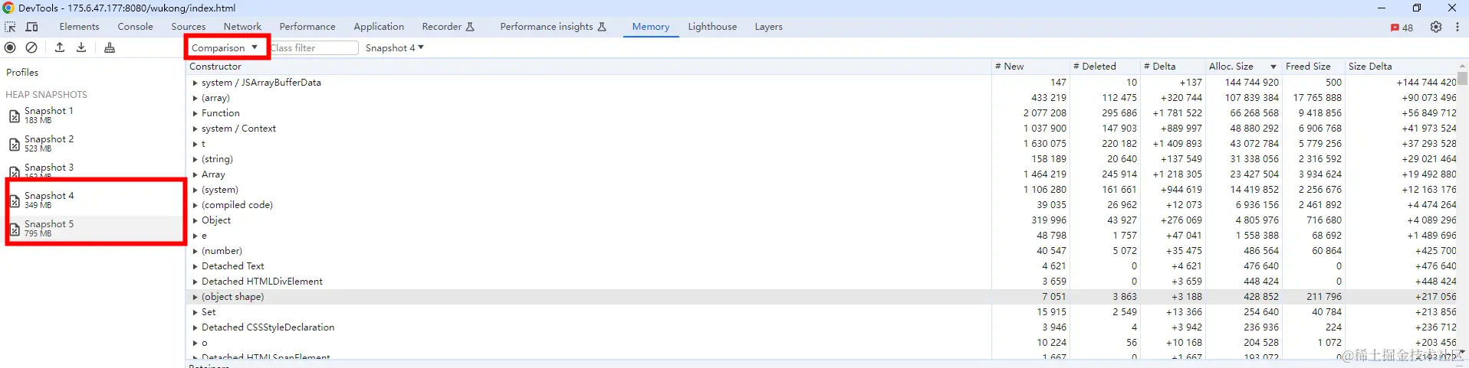Open DevTools settings gear

pos(1436,27)
